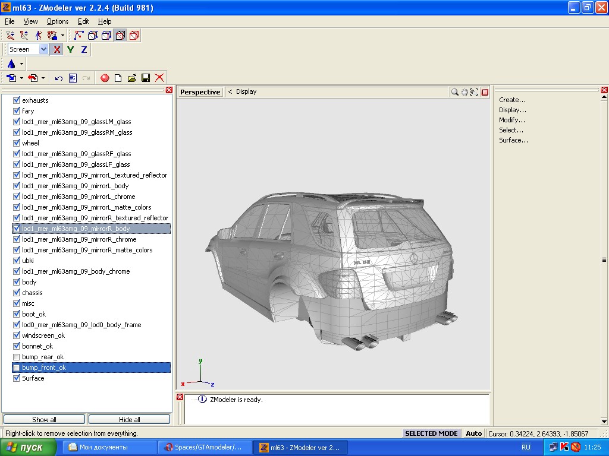Select the hand pan tool in viewport
The image size is (609, 456).
click(x=464, y=92)
